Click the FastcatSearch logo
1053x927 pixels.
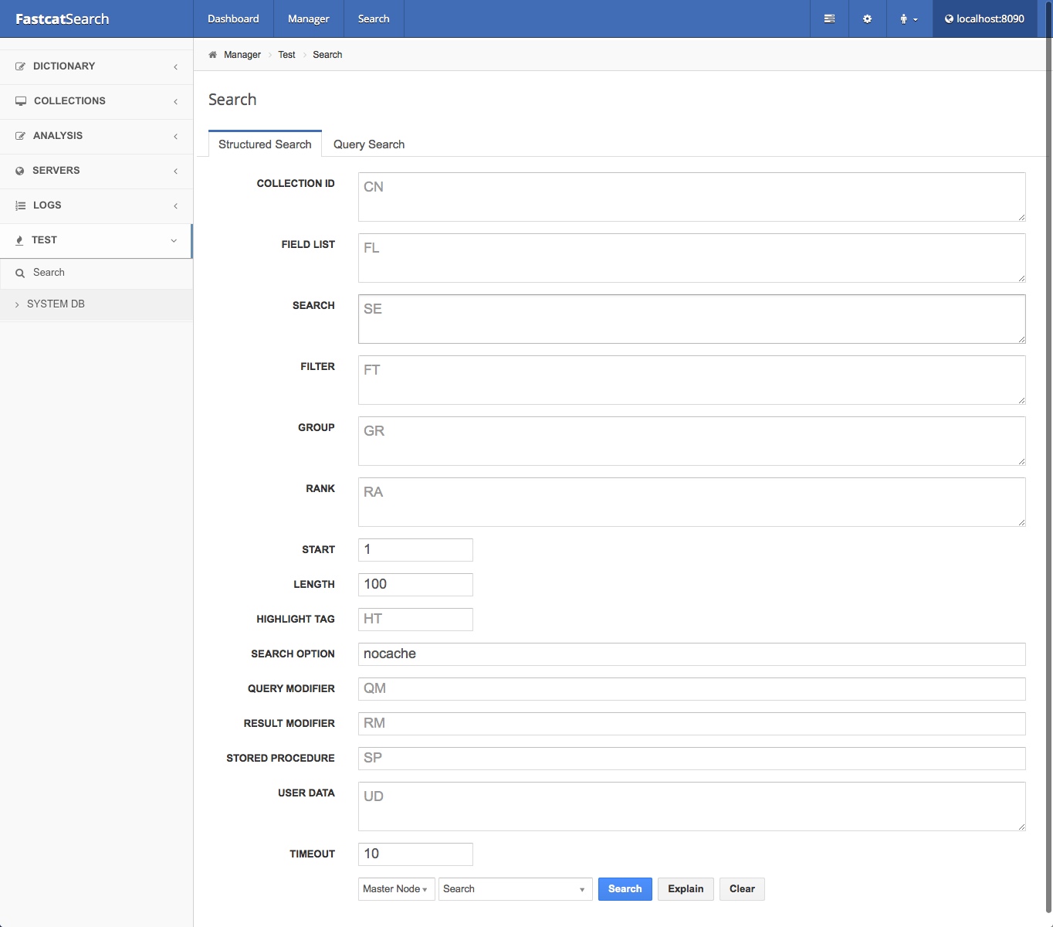(62, 19)
